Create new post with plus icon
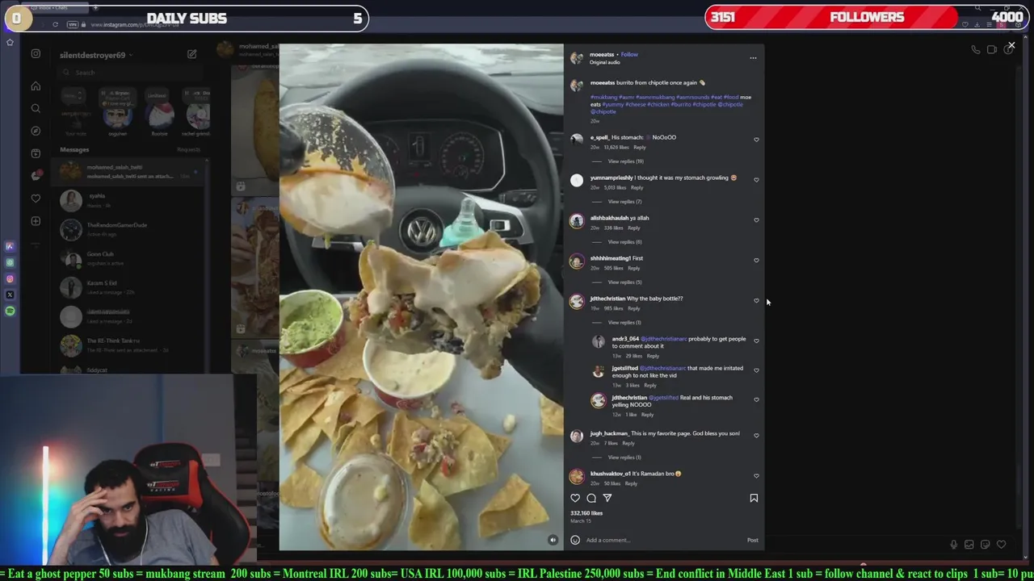The image size is (1034, 581). (36, 221)
